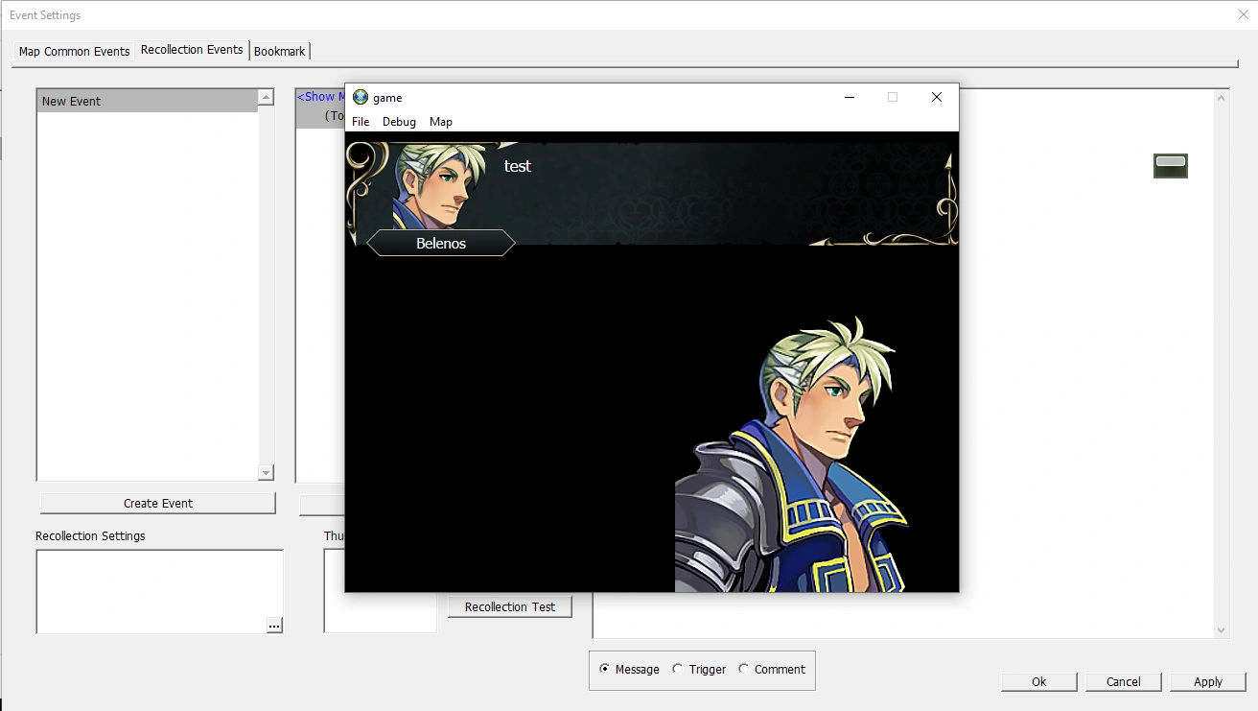Open the Map menu in game window
Viewport: 1258px width, 711px height.
tap(441, 122)
